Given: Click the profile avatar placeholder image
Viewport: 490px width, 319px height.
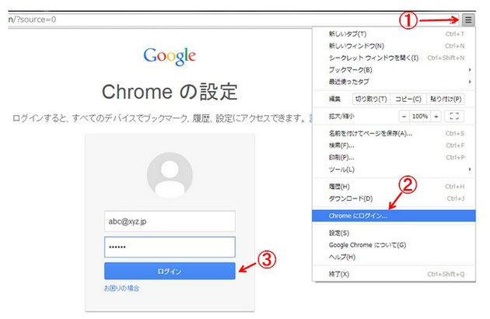Looking at the screenshot, I should pos(170,175).
